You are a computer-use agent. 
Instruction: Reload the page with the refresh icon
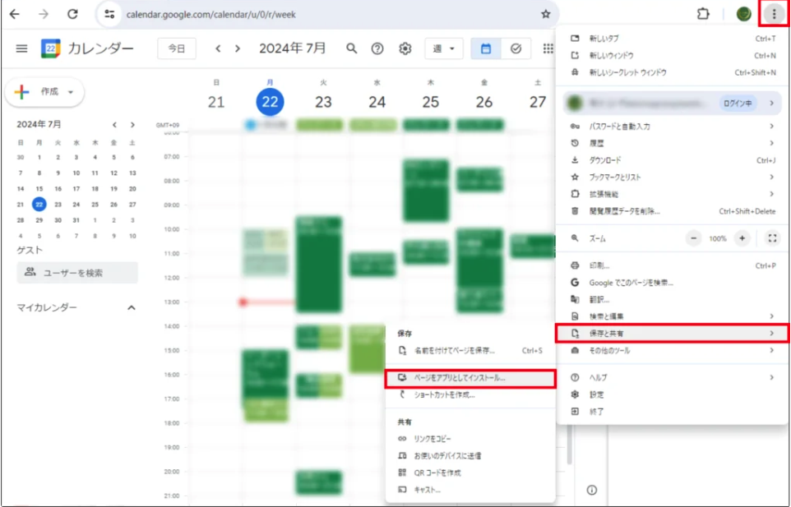(72, 14)
